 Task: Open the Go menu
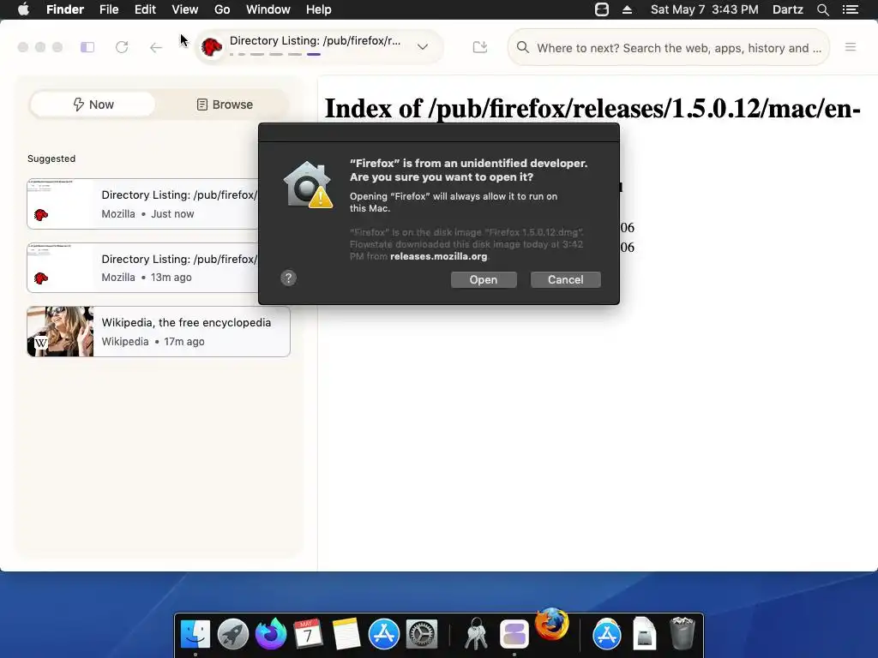[222, 9]
